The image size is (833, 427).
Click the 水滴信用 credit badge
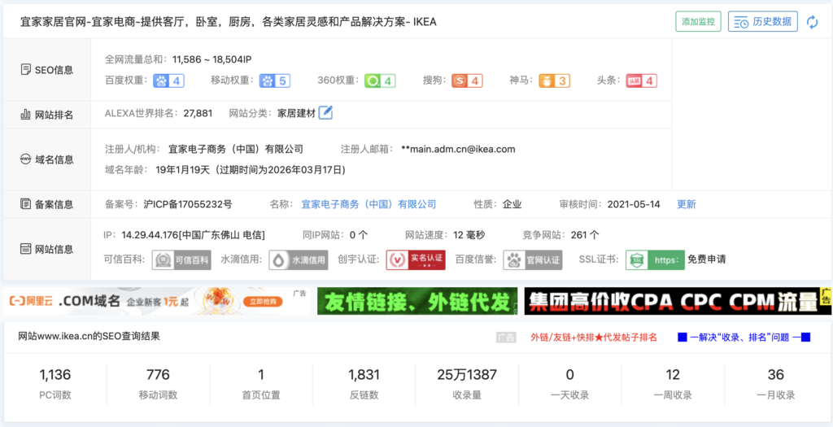coord(298,260)
